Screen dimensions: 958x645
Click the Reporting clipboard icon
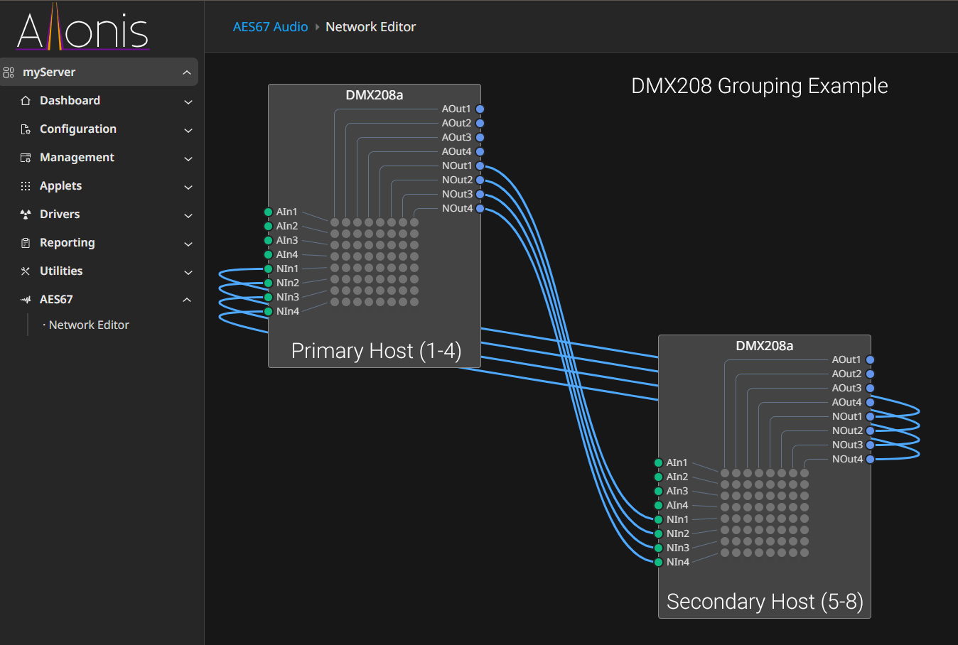(26, 243)
